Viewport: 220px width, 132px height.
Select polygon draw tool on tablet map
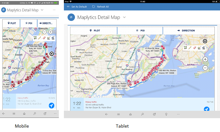(x=185, y=48)
